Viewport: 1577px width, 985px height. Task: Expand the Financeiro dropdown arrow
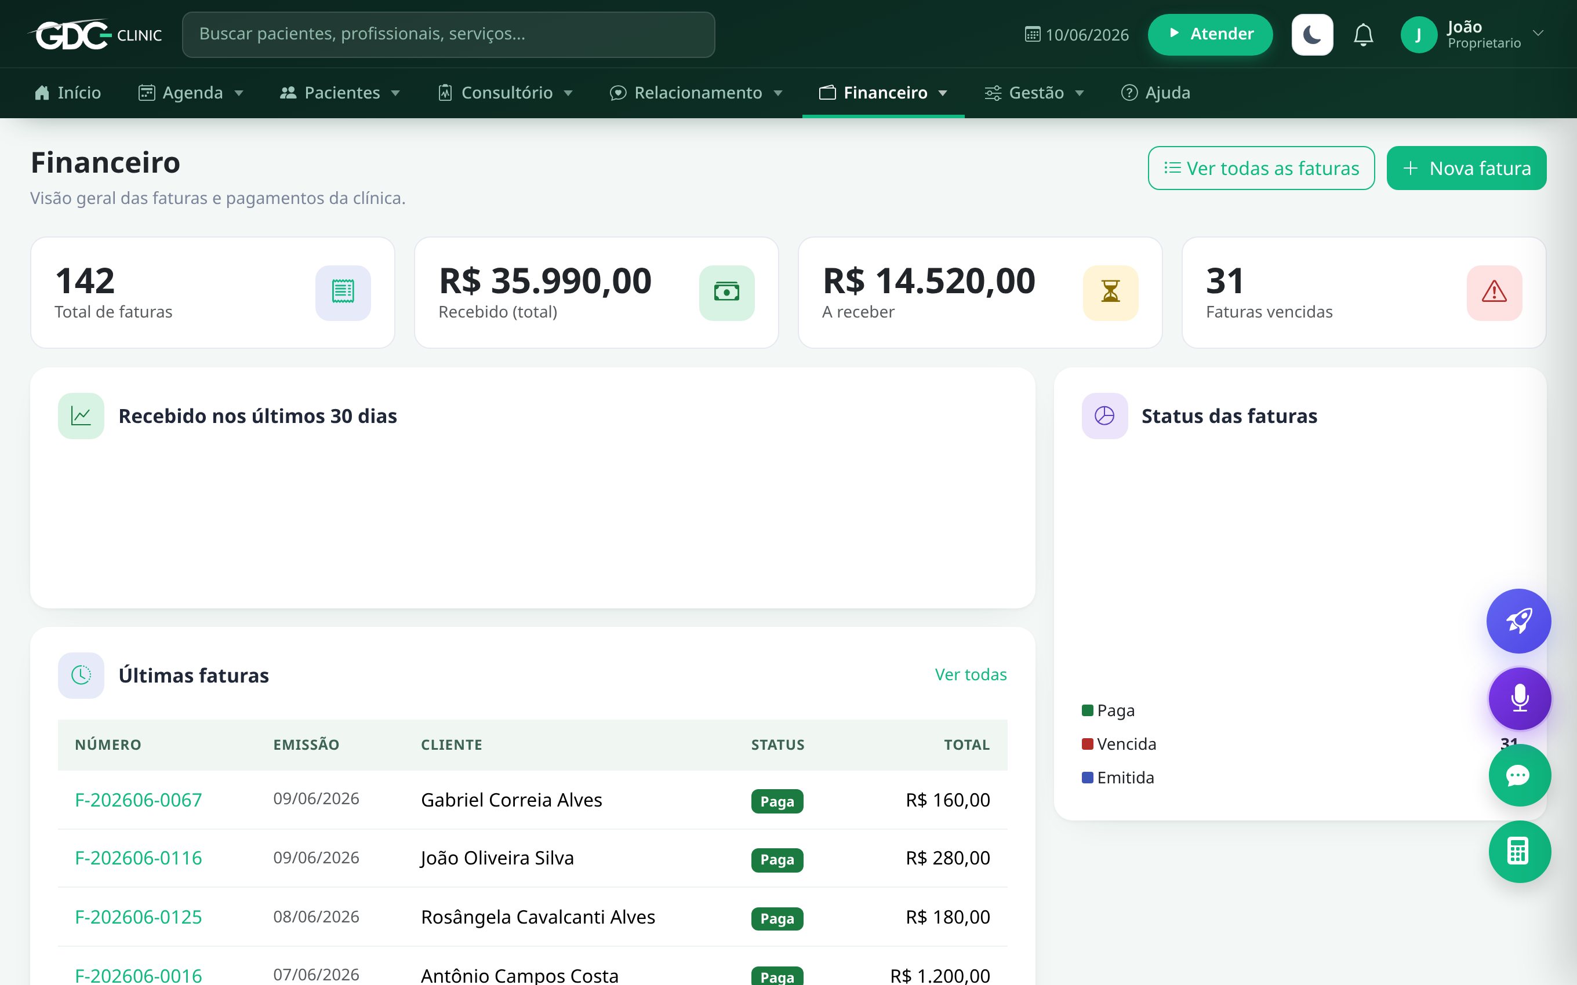942,93
